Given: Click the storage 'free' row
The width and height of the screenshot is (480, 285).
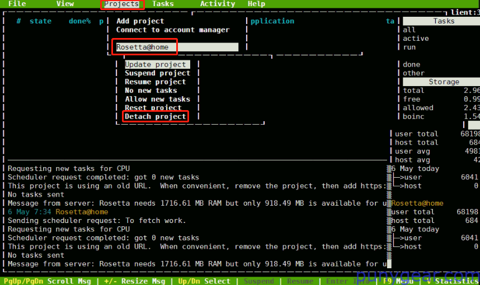Looking at the screenshot, I should pos(441,99).
